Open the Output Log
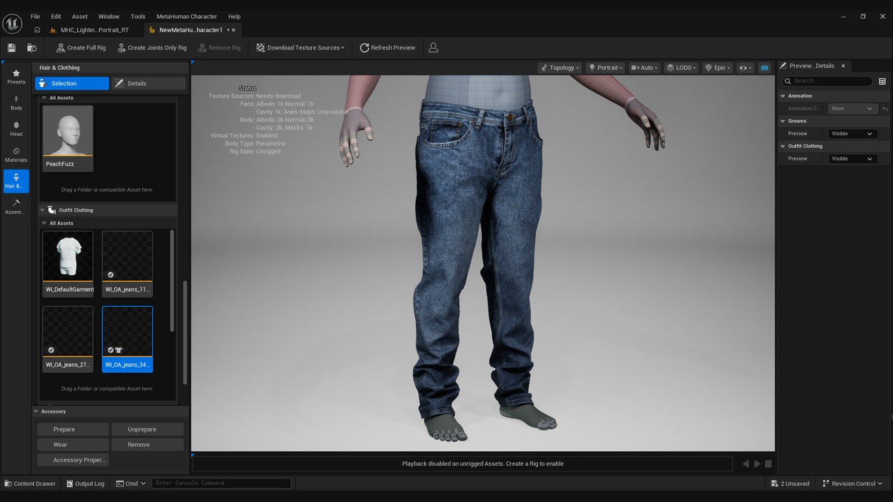893x502 pixels. click(x=85, y=483)
